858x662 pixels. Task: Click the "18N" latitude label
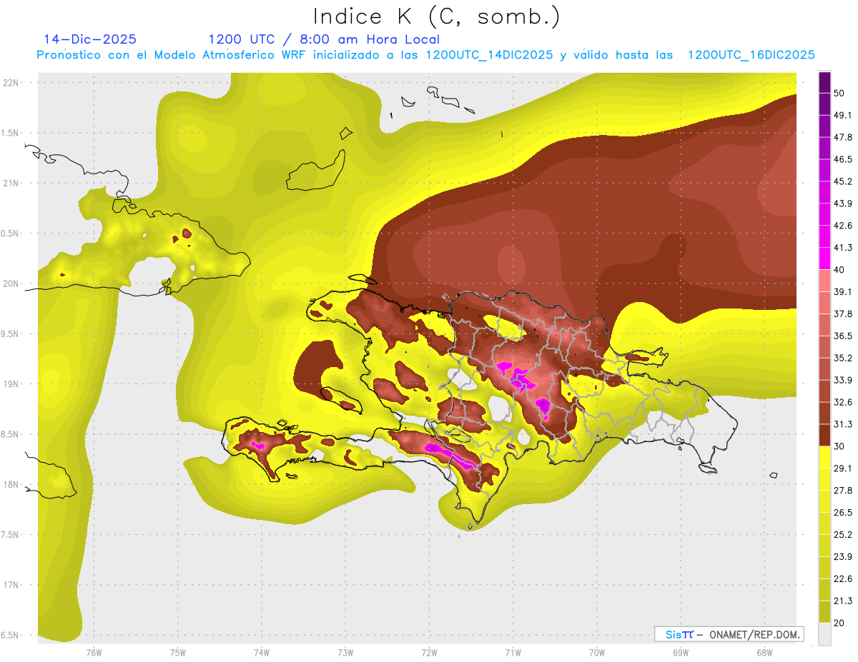11,484
